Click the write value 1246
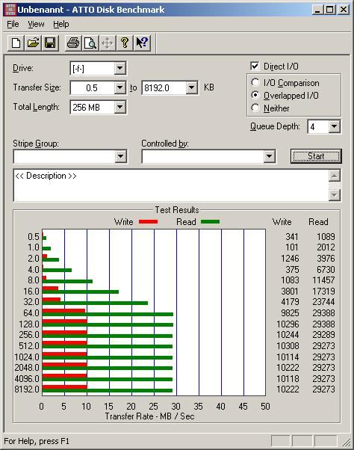The height and width of the screenshot is (450, 354). click(x=290, y=259)
